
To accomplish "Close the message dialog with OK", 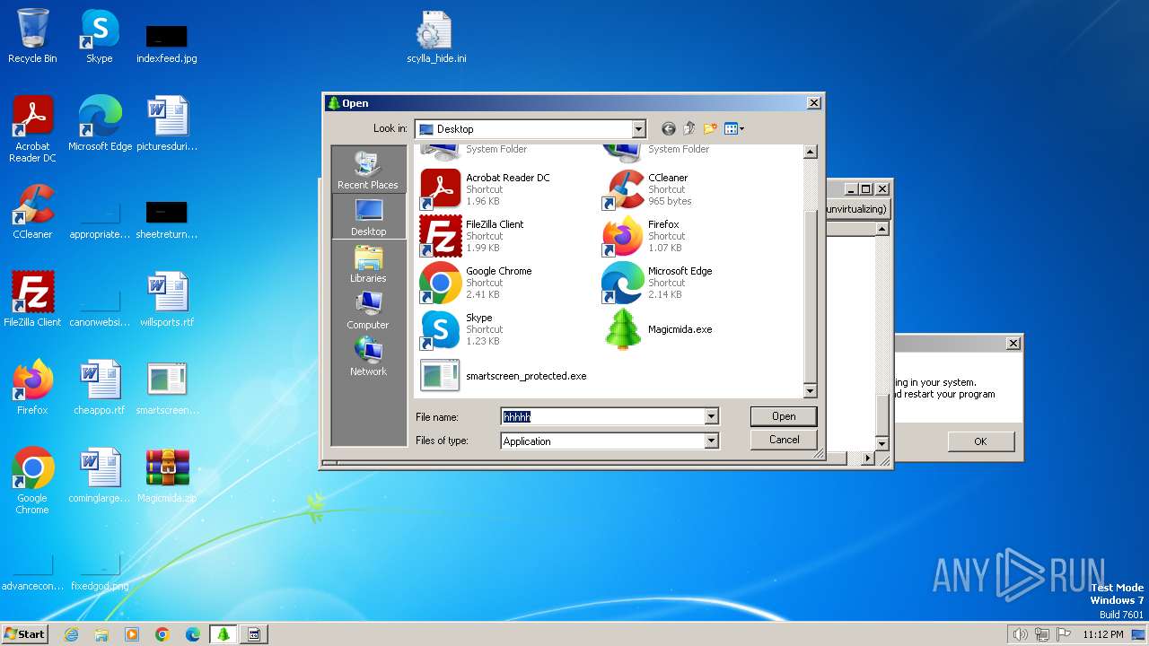I will [980, 441].
